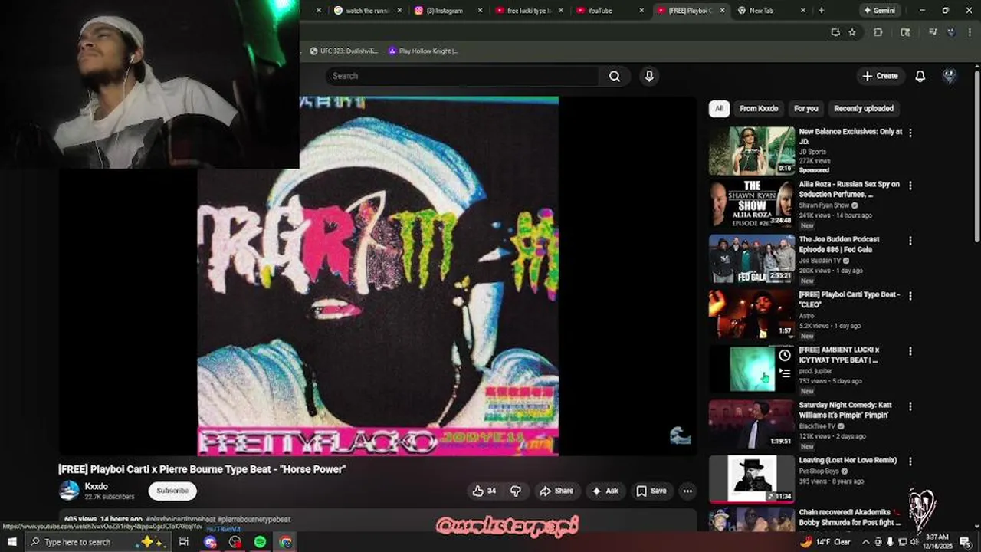Open options for Leaving (Lost Her Love Remix)
This screenshot has width=981, height=552.
pyautogui.click(x=910, y=462)
